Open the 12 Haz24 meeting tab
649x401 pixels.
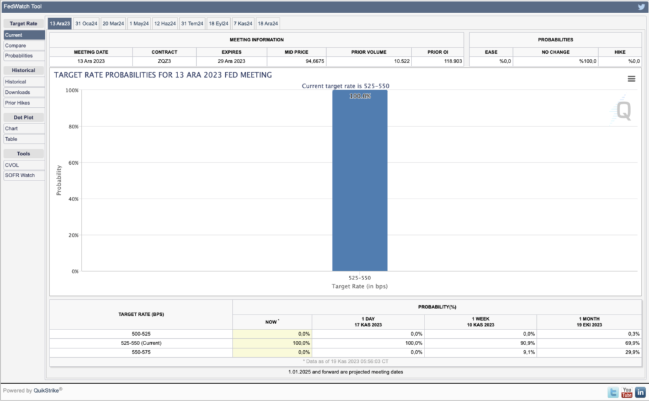coord(165,24)
